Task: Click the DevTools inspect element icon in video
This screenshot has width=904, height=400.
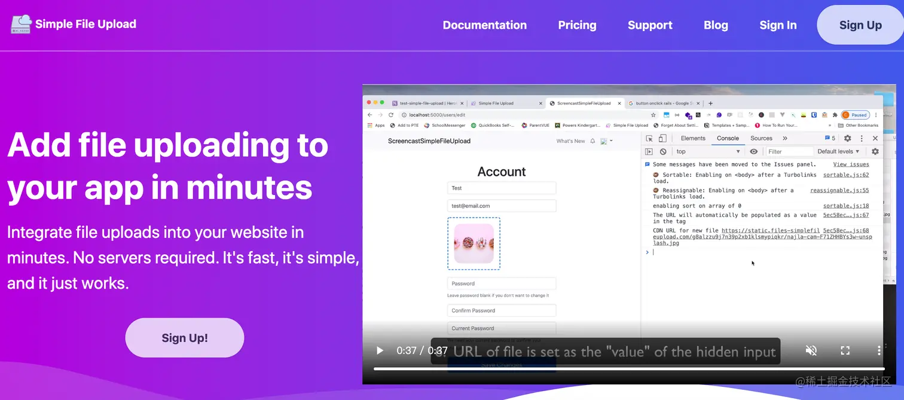Action: point(649,138)
